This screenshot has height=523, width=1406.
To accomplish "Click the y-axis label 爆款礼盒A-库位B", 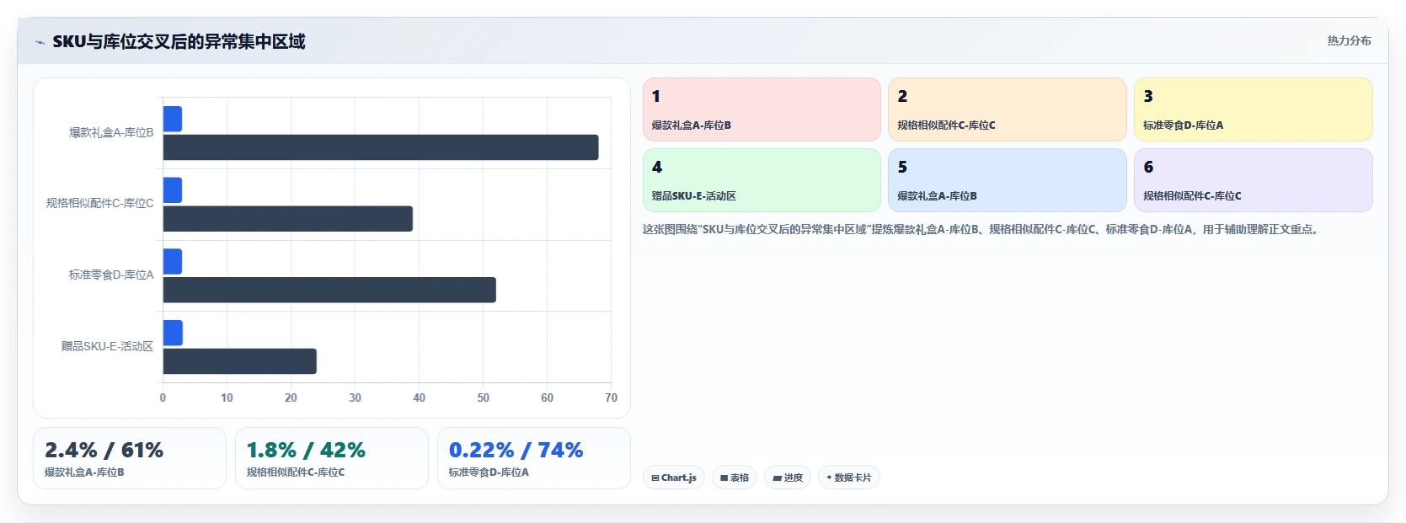I will click(x=111, y=132).
